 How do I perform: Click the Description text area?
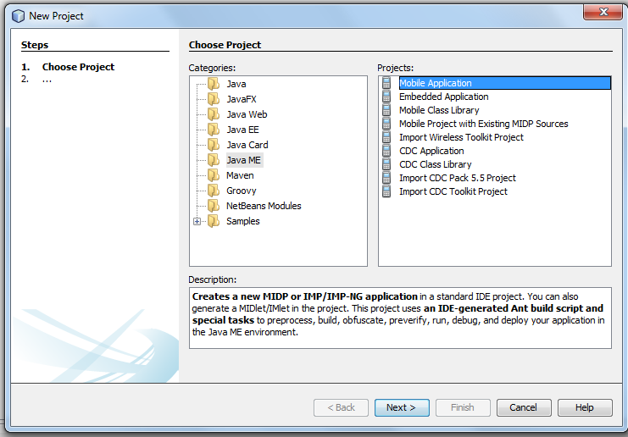coord(400,318)
